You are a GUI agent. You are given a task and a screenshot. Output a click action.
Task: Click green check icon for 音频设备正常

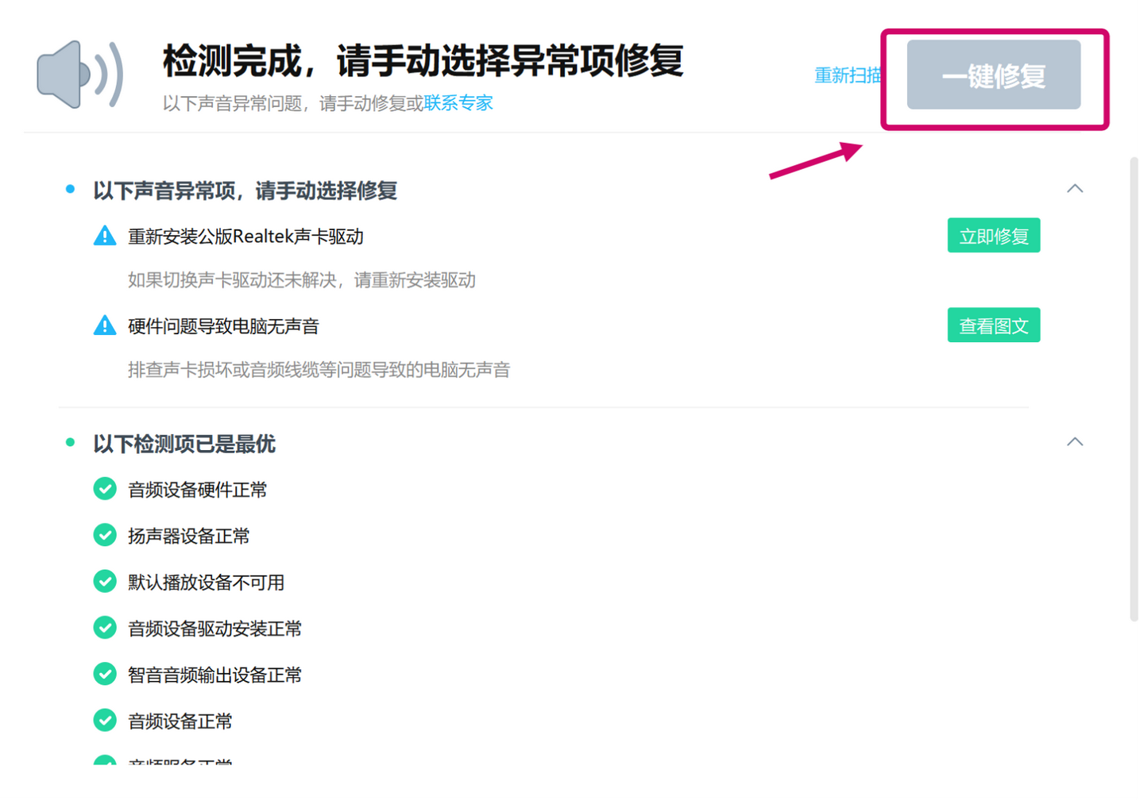tap(105, 721)
